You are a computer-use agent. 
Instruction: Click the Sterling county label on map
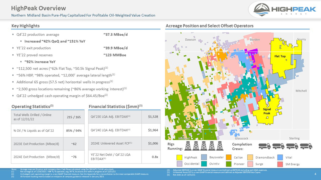tap(294, 138)
